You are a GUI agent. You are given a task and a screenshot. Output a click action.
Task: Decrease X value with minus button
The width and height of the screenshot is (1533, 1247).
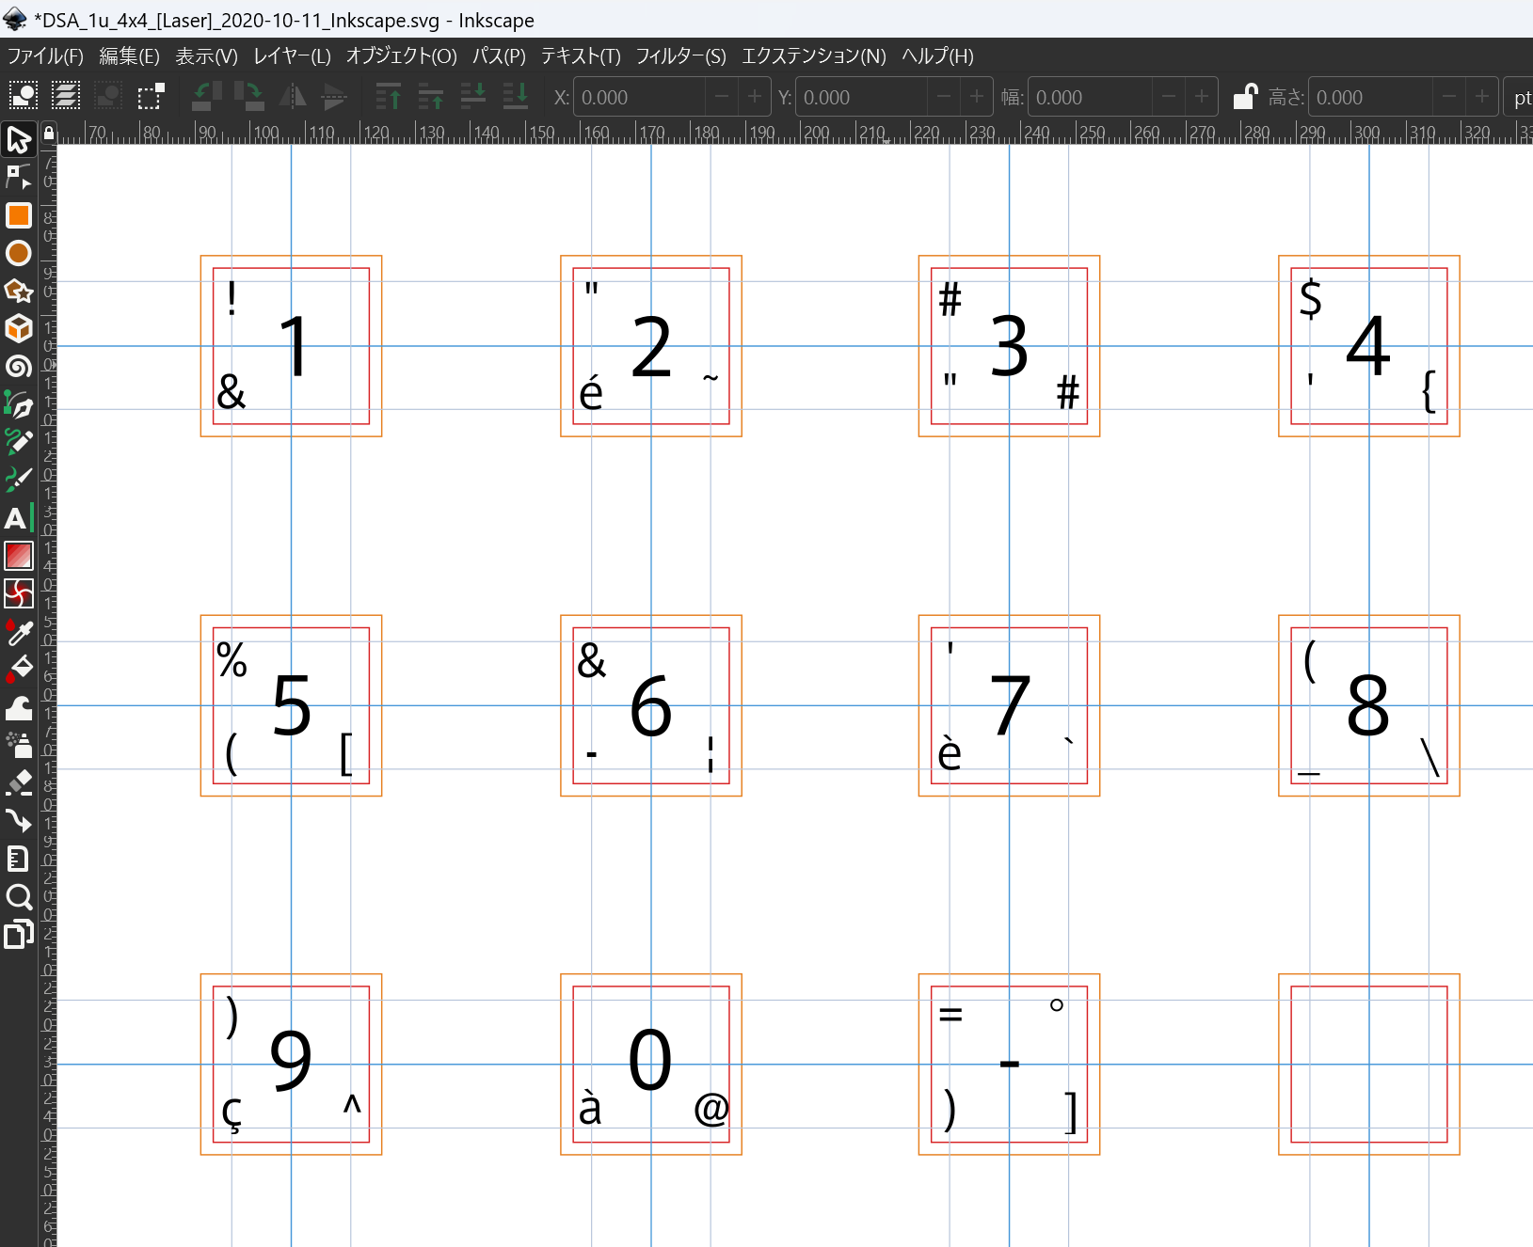point(722,97)
